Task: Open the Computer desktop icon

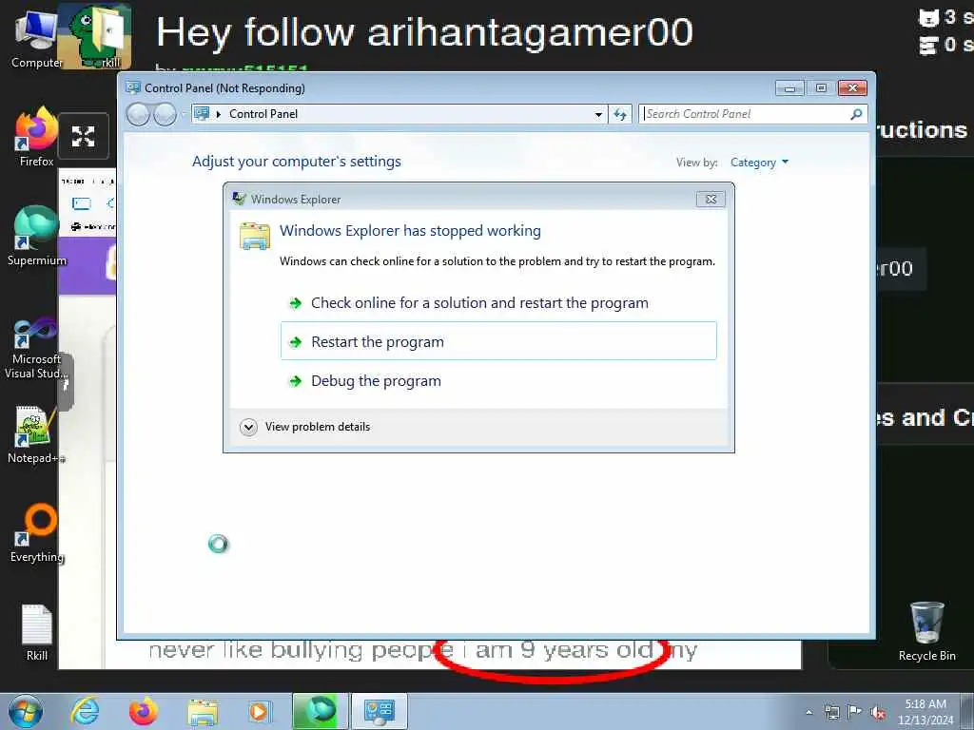Action: (x=36, y=38)
